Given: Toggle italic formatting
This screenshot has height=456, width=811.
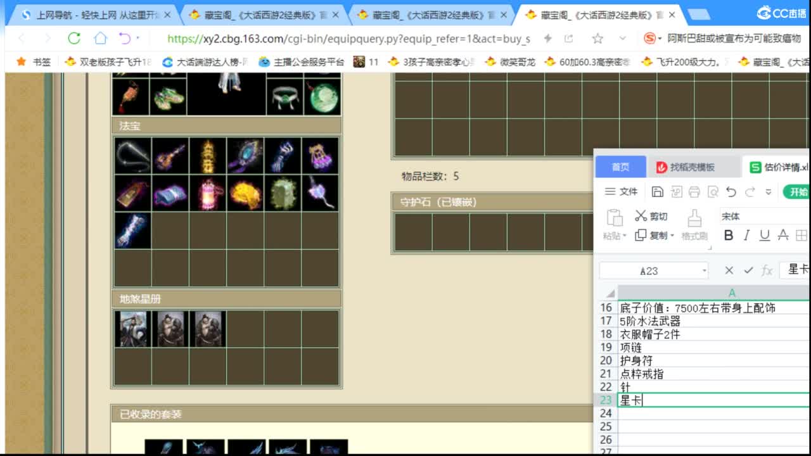Looking at the screenshot, I should coord(746,236).
